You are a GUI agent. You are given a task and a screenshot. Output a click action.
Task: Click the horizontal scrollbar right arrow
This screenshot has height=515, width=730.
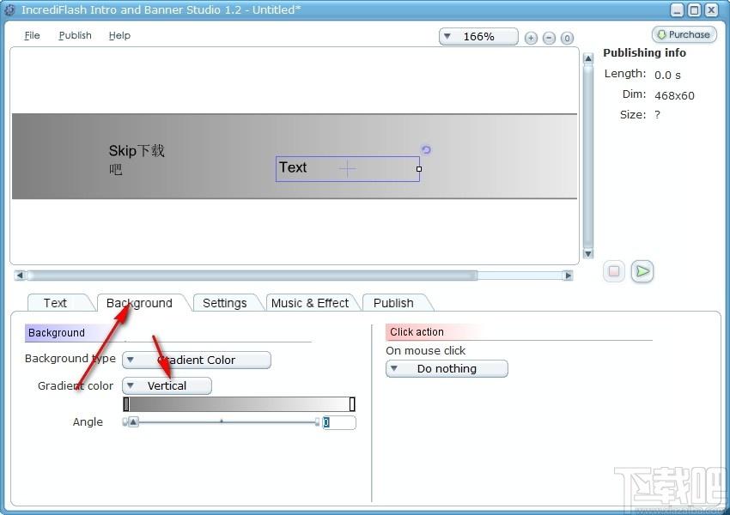pos(568,276)
